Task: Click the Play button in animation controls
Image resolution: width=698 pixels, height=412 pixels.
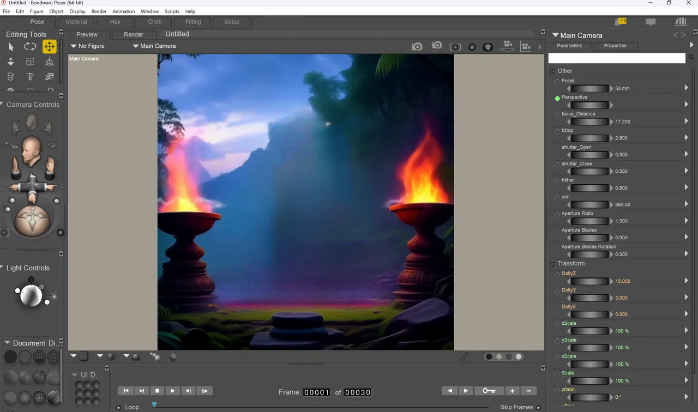Action: 173,391
